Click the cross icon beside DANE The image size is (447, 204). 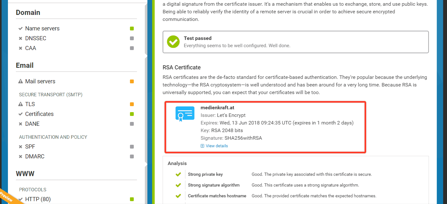(x=21, y=124)
